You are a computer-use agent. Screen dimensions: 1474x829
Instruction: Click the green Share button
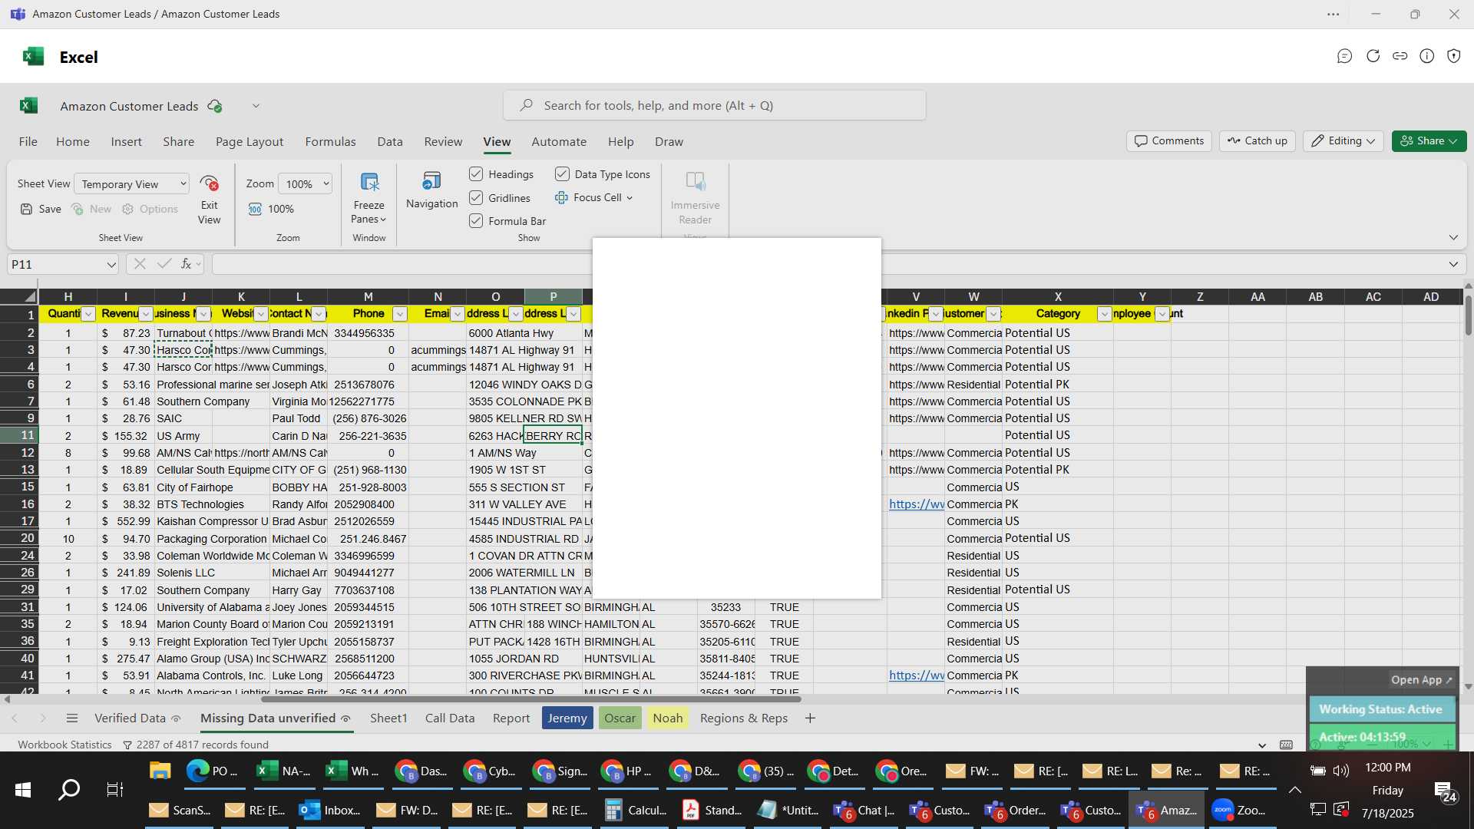(x=1429, y=140)
